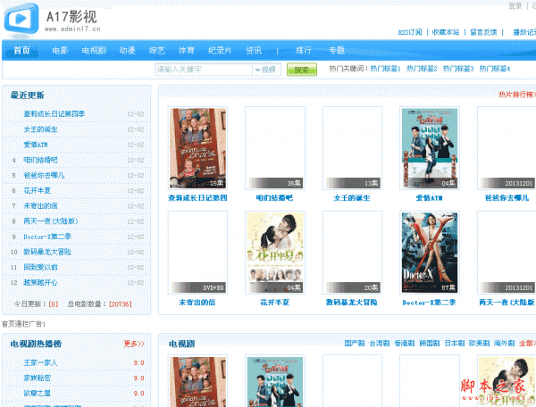Open 数码暴龙大冒险 in recent updates list
This screenshot has width=536, height=407.
click(47, 252)
